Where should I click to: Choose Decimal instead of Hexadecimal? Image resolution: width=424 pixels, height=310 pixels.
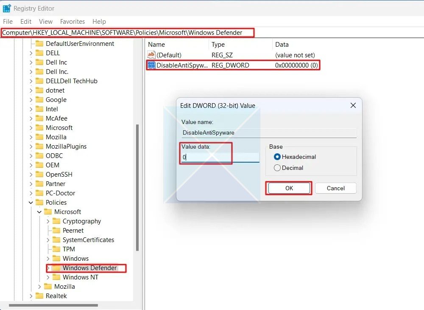[278, 167]
